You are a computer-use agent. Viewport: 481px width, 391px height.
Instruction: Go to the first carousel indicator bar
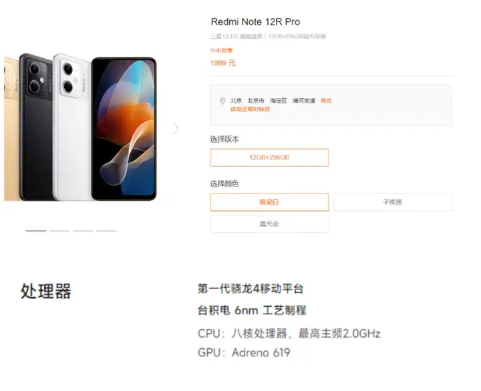tap(36, 231)
